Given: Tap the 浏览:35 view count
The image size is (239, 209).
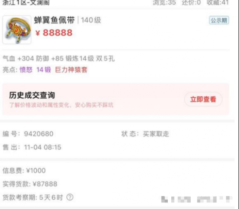Looking at the screenshot, I should (x=164, y=3).
